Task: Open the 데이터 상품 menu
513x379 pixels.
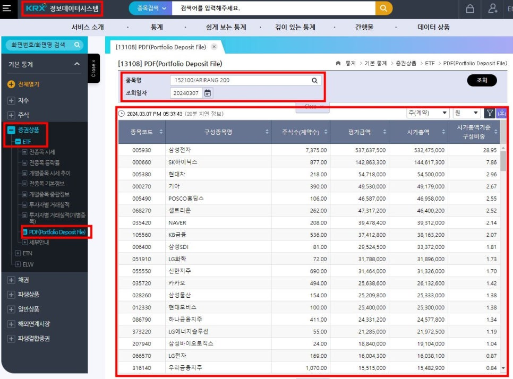Action: pyautogui.click(x=433, y=27)
